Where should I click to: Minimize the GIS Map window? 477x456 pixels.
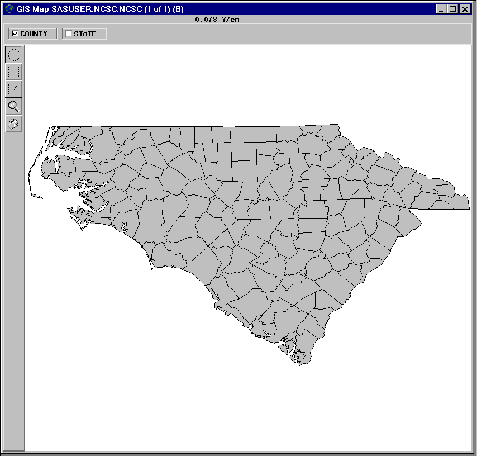442,9
